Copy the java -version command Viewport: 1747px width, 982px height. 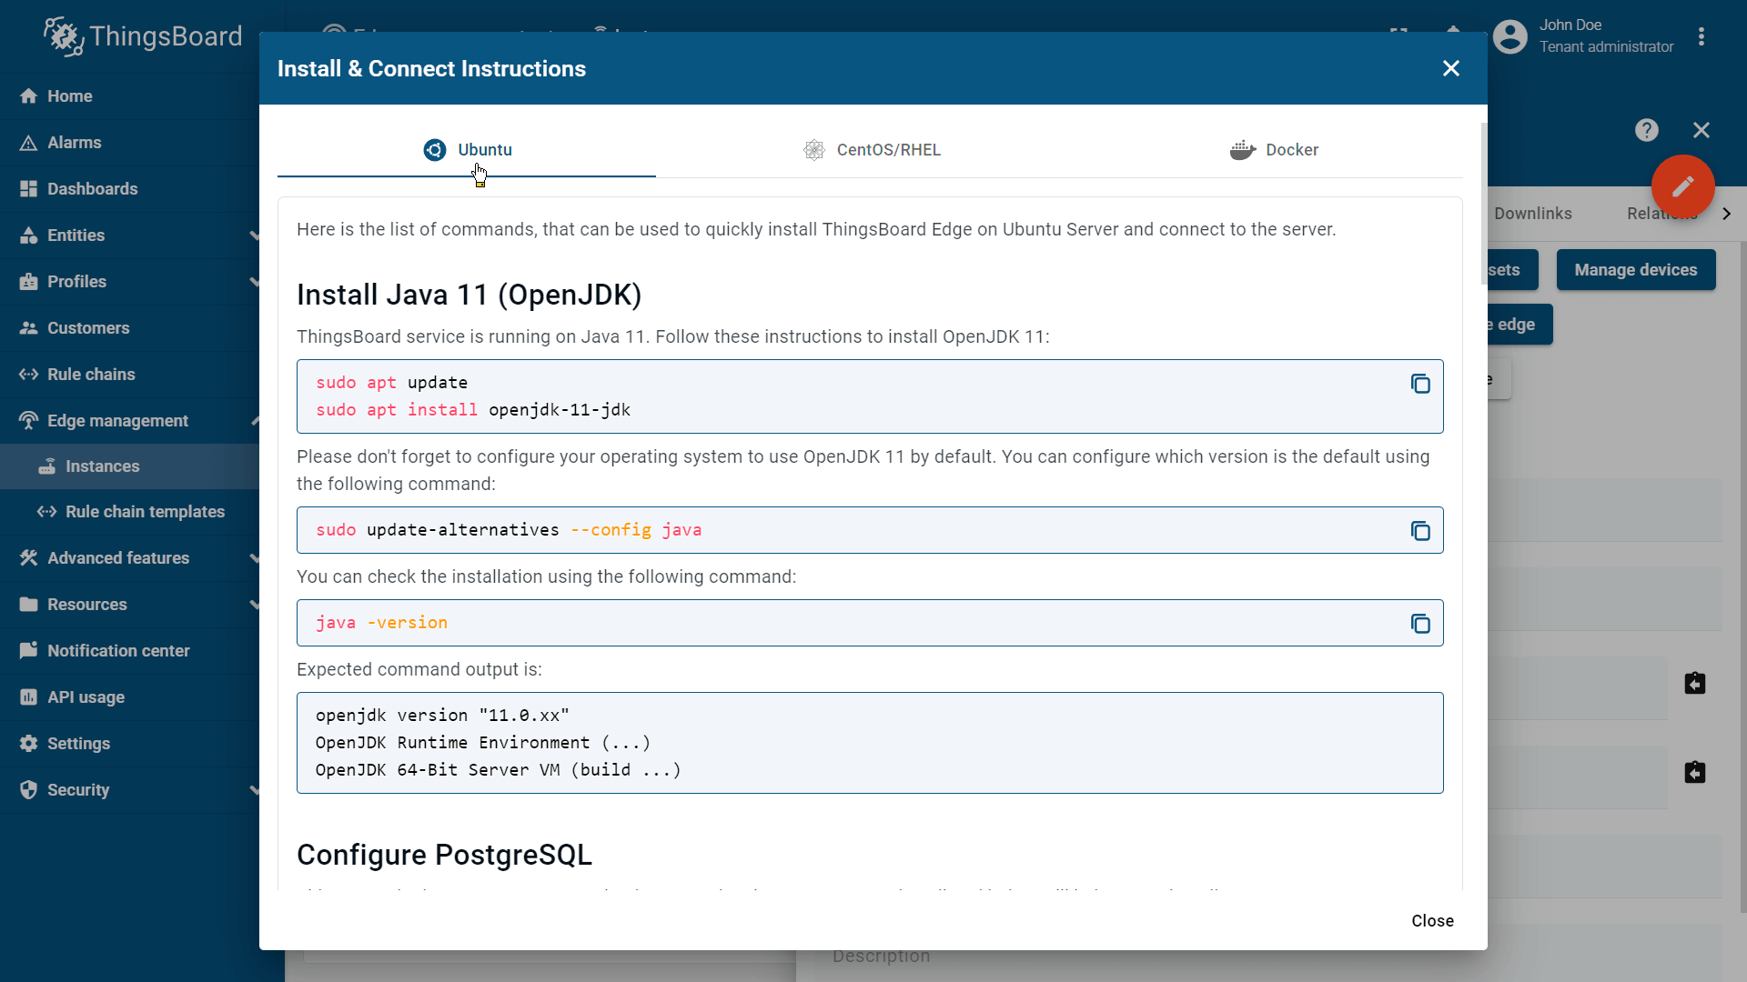tap(1420, 624)
